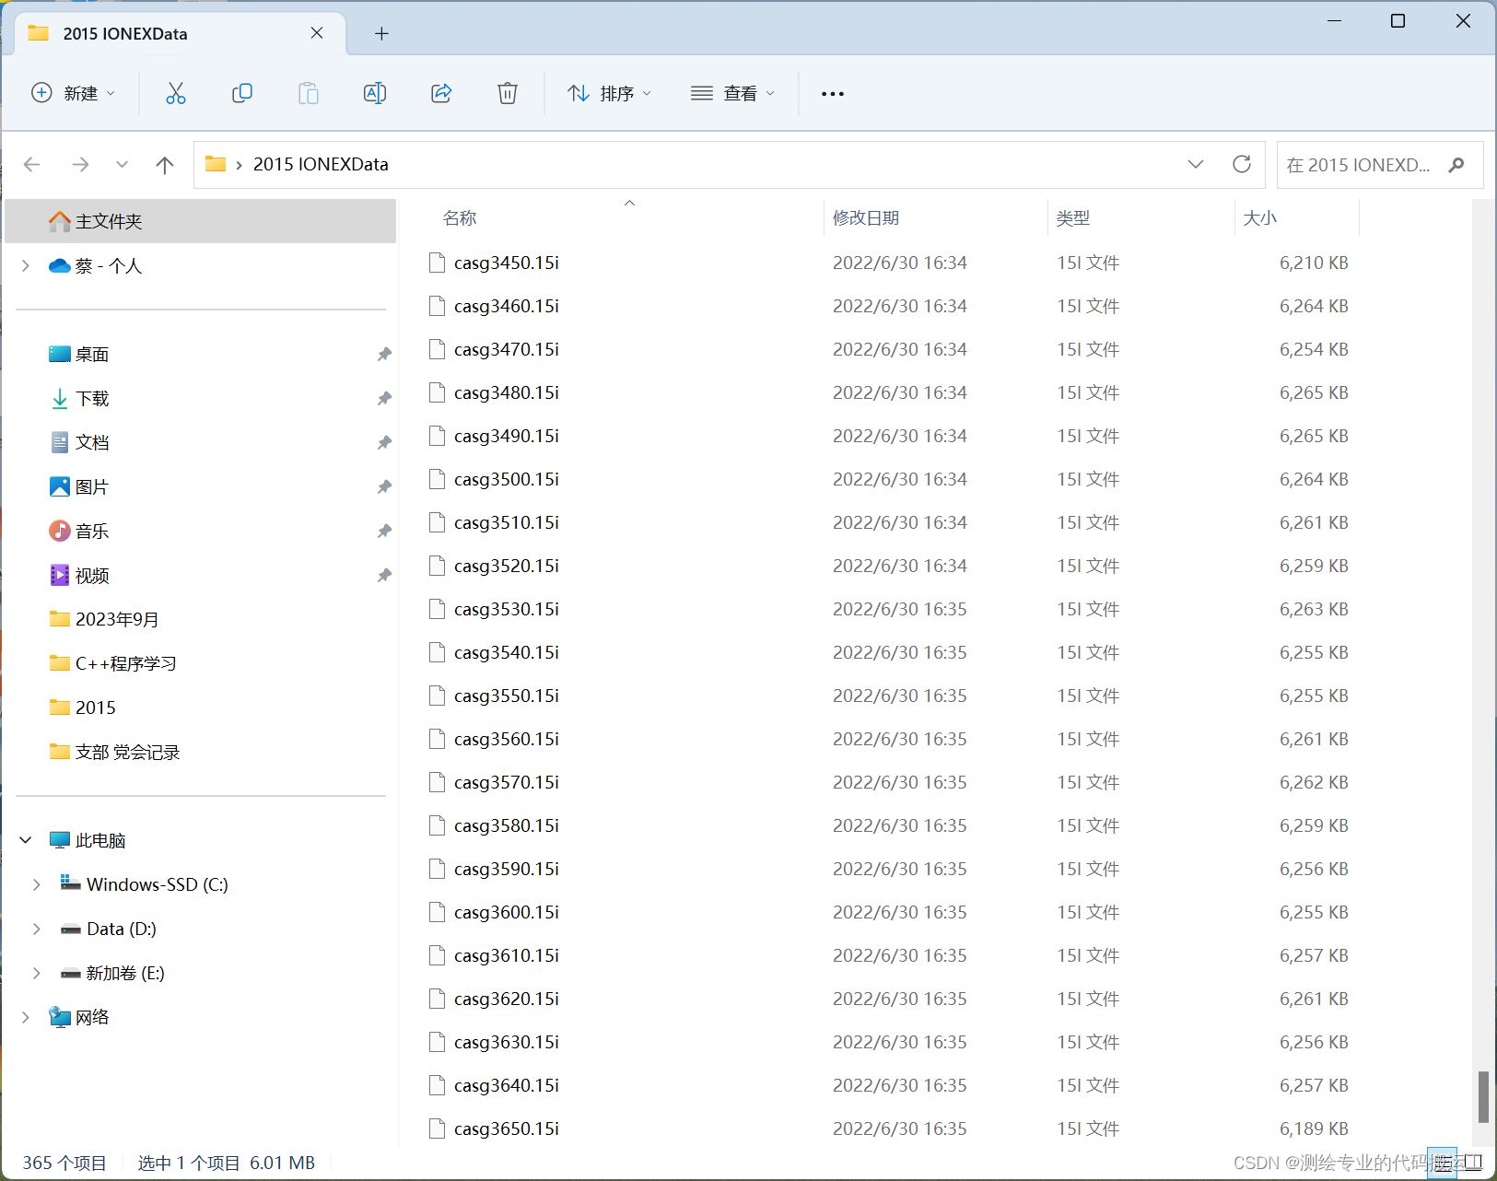This screenshot has height=1181, width=1497.
Task: Go up one folder level
Action: pyautogui.click(x=165, y=164)
